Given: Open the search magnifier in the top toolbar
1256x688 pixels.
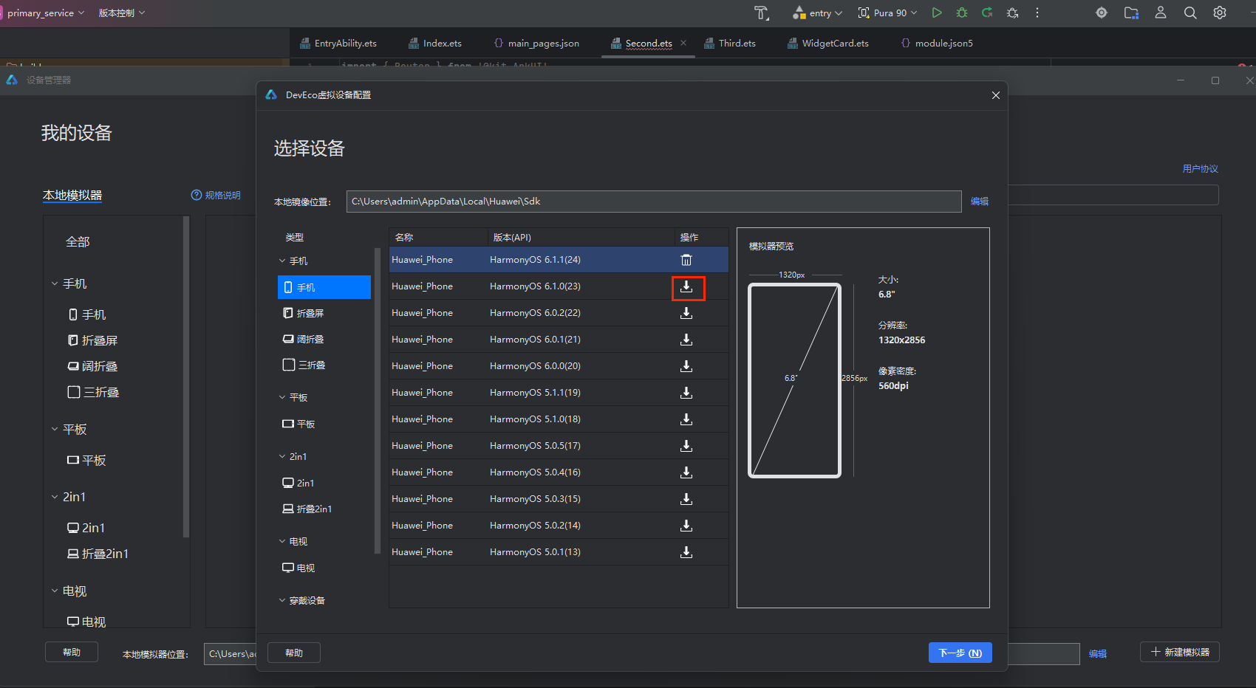Looking at the screenshot, I should [x=1190, y=13].
